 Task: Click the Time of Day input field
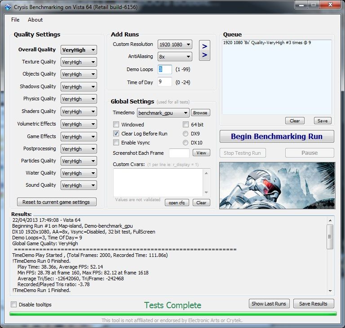click(x=164, y=82)
